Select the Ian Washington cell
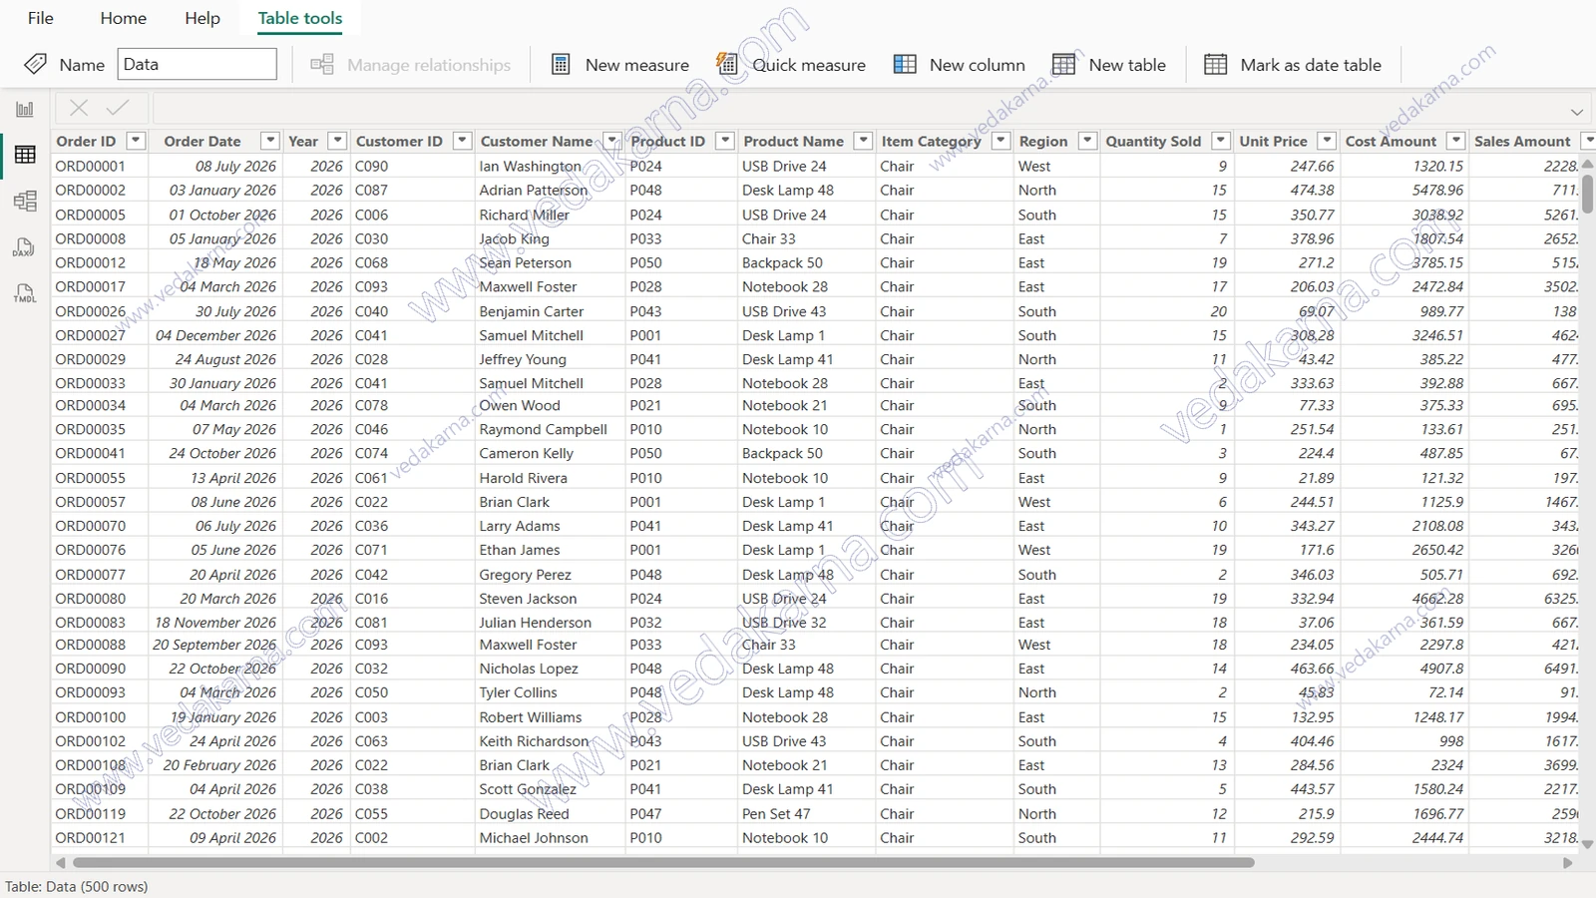Image resolution: width=1596 pixels, height=898 pixels. 550,167
